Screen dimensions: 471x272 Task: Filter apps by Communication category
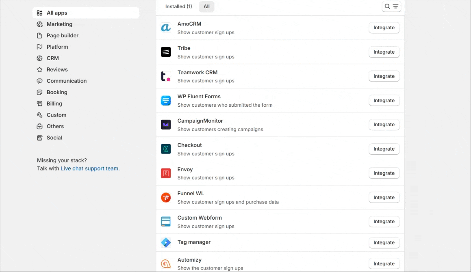tap(66, 81)
